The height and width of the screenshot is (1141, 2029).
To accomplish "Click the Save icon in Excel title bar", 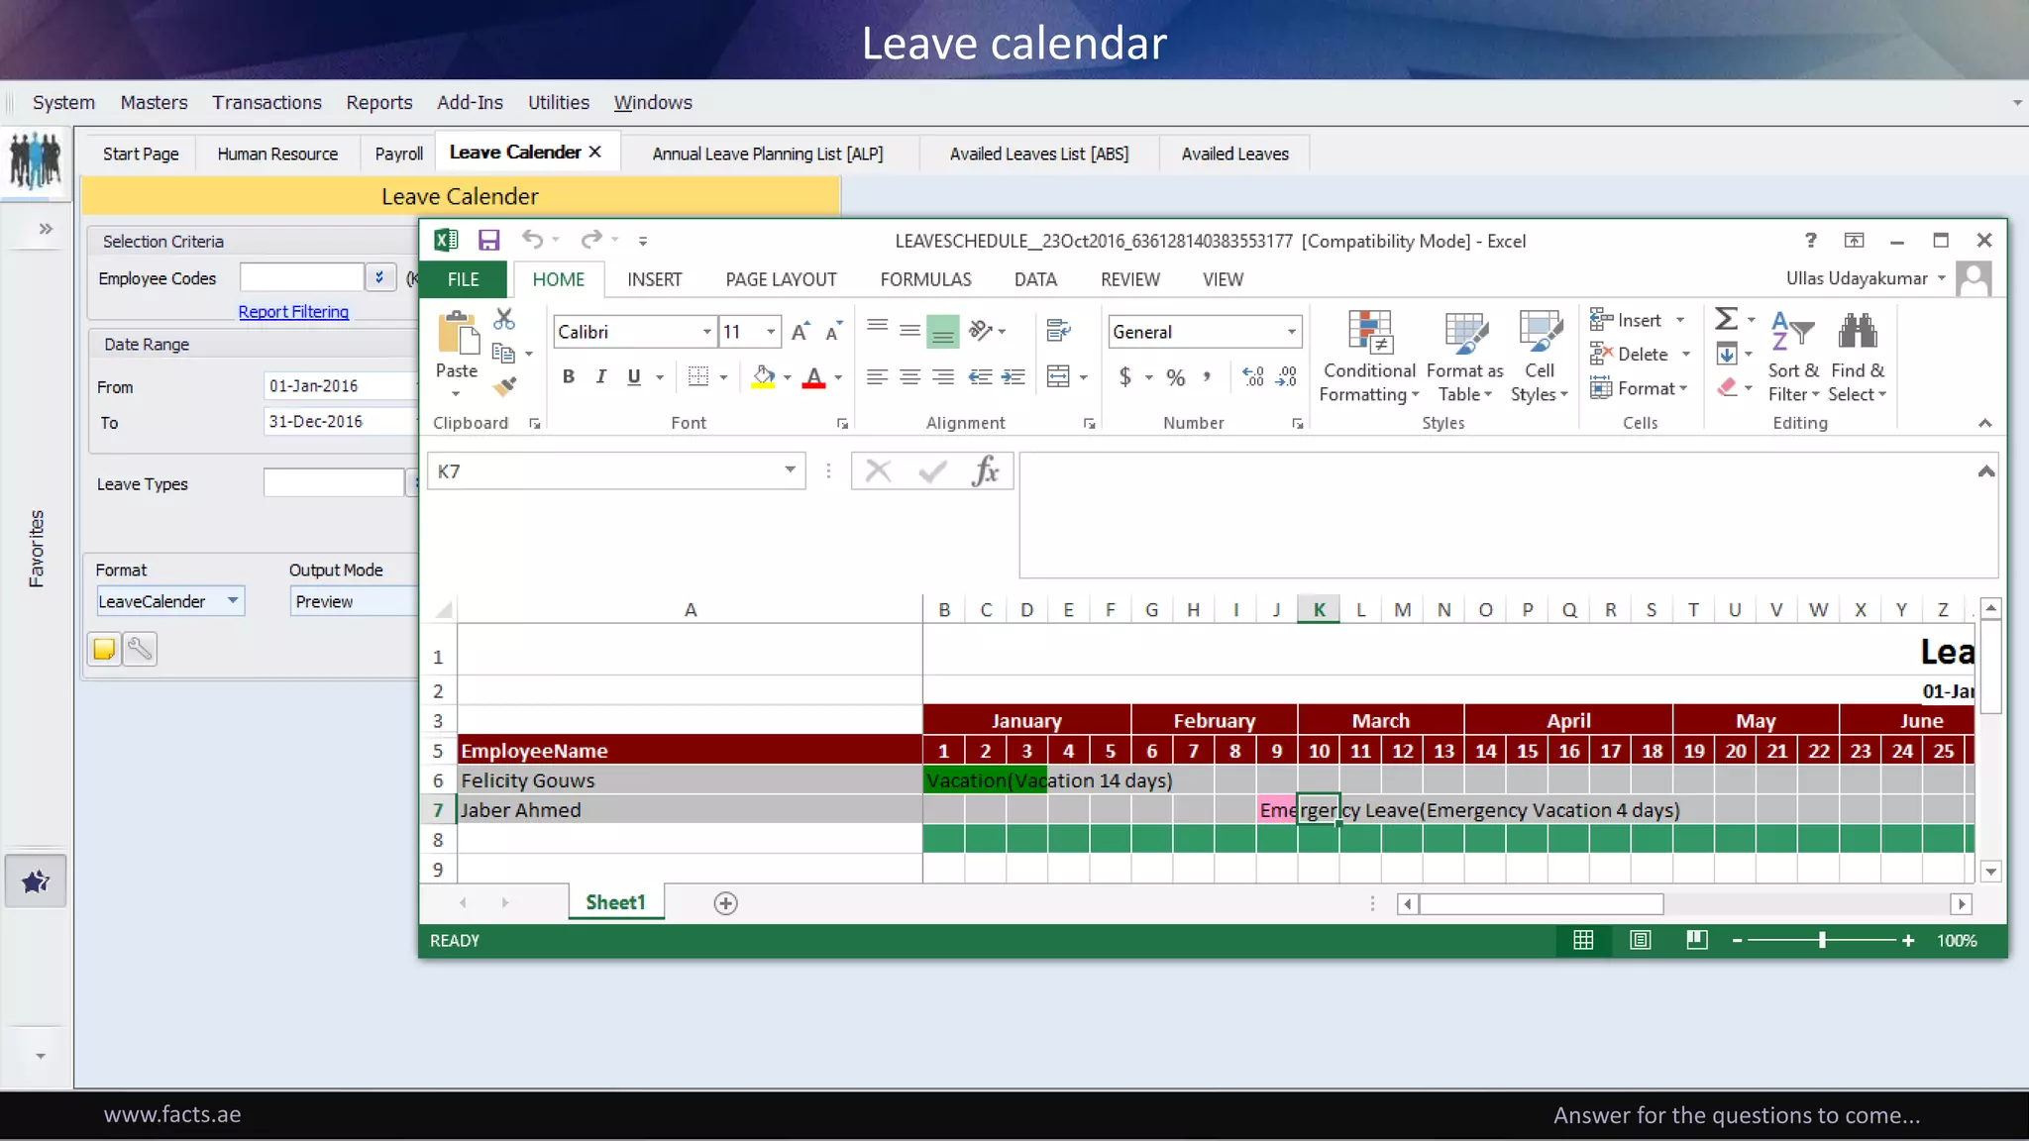I will [x=488, y=240].
